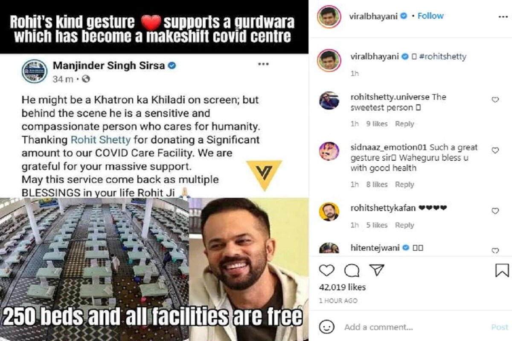Save post with the bookmark icon

point(502,270)
